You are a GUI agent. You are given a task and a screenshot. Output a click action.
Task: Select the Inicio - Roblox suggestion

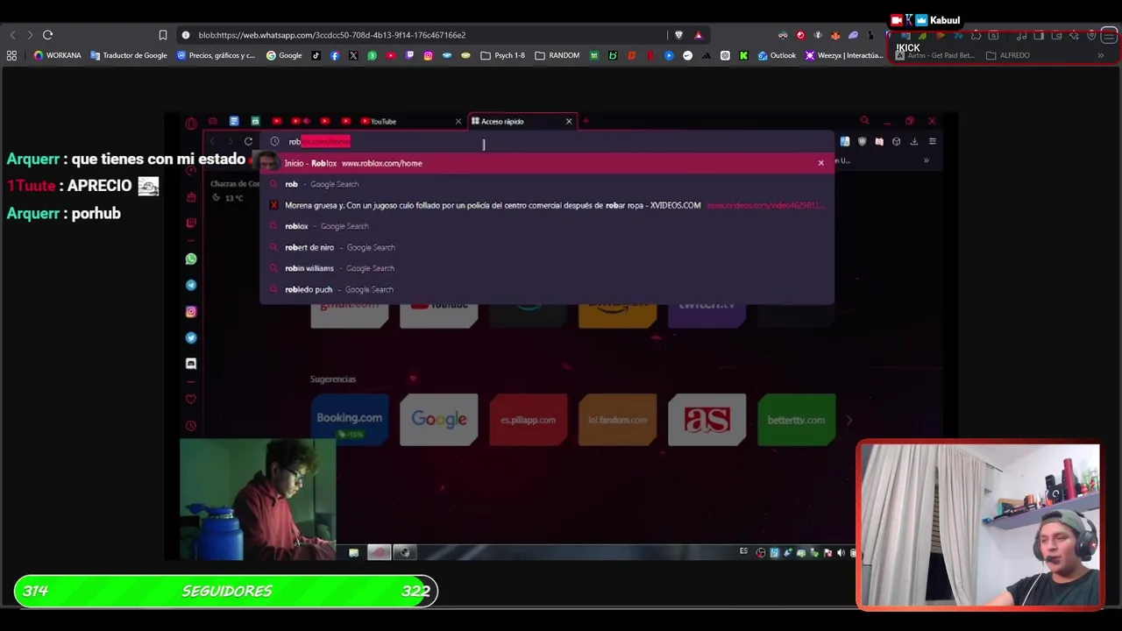[546, 163]
